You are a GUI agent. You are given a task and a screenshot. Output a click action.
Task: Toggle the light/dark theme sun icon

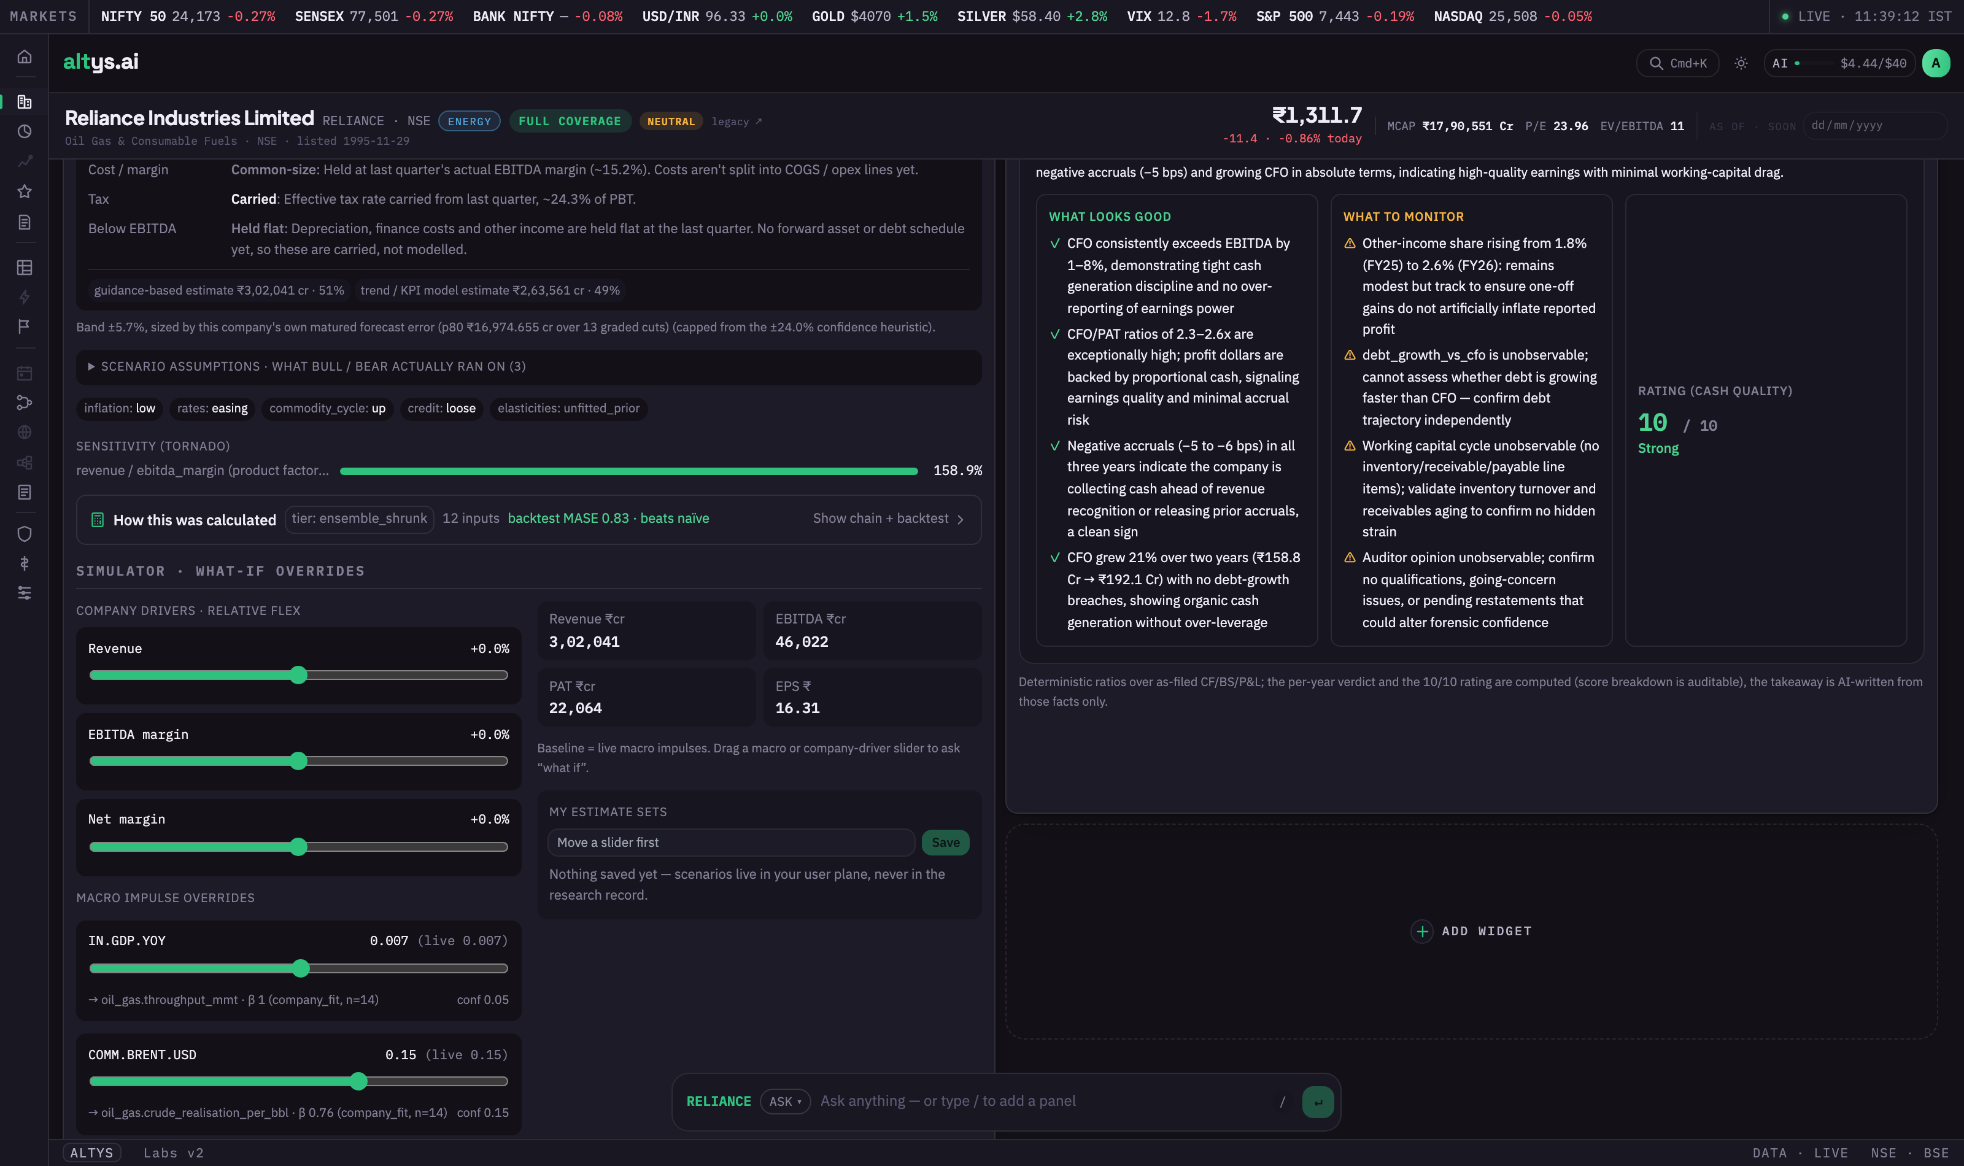[x=1741, y=63]
